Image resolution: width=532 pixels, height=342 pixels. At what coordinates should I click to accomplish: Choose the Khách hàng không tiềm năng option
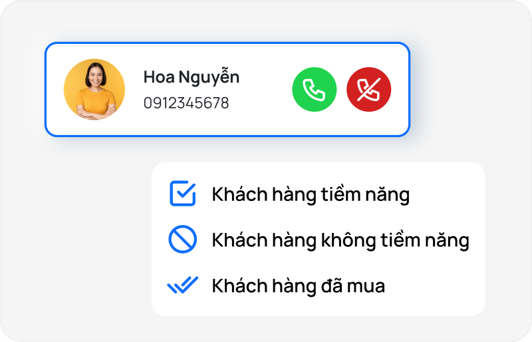(340, 240)
